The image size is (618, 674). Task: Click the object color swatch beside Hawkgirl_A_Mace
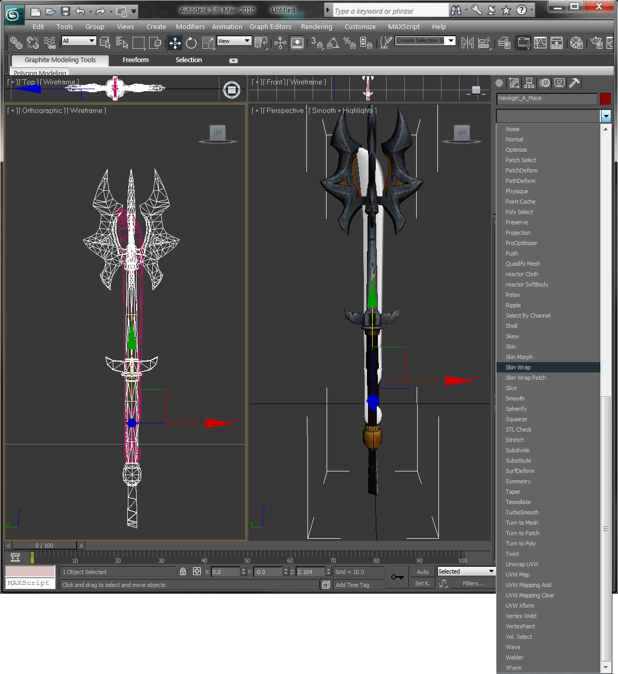pos(605,98)
